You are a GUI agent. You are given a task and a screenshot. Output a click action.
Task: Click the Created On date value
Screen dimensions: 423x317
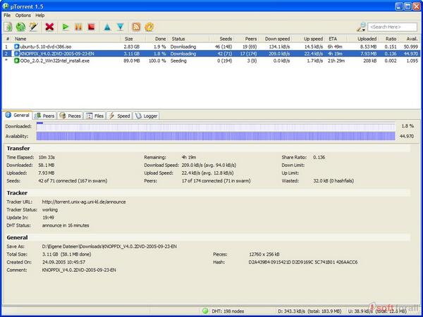tap(64, 262)
